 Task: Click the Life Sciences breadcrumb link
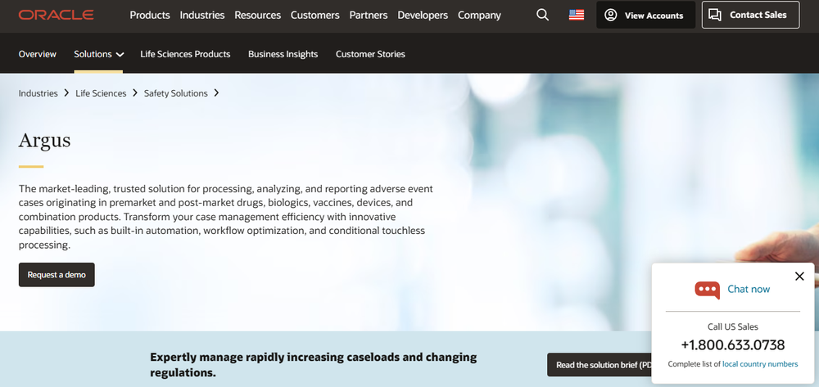point(101,93)
